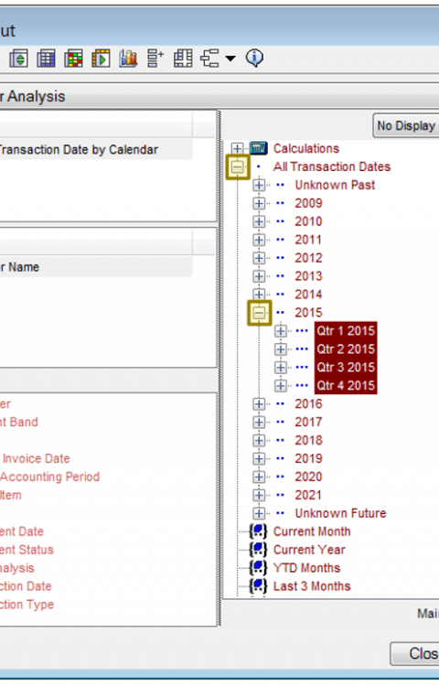Click the rows-with-plus toolbar icon
439x686 pixels.
155,59
